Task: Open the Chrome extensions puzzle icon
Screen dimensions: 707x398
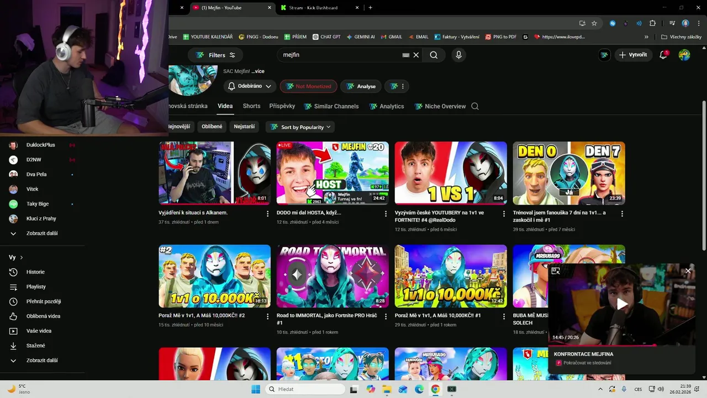Action: tap(652, 23)
